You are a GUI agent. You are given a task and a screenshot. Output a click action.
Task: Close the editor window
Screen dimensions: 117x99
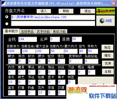(114, 3)
